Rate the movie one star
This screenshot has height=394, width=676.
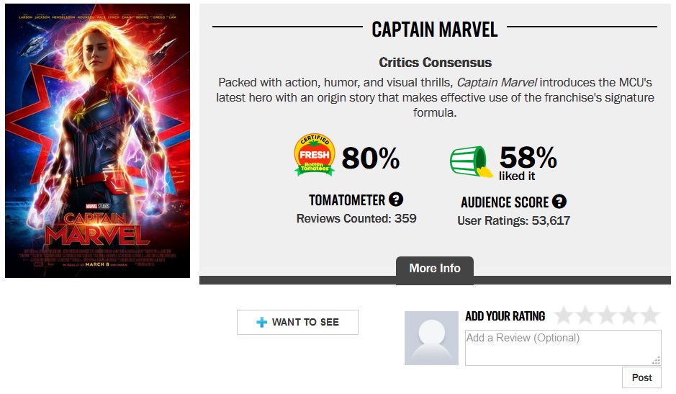pyautogui.click(x=564, y=315)
